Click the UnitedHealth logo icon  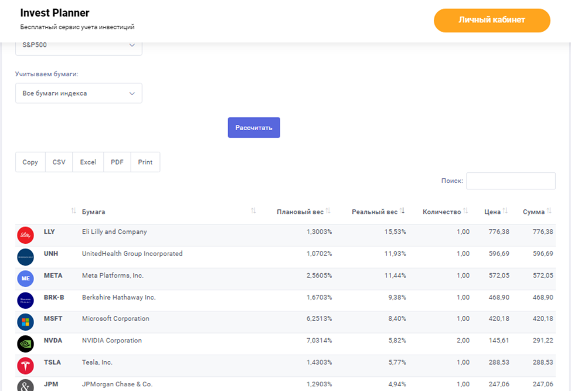pos(25,257)
